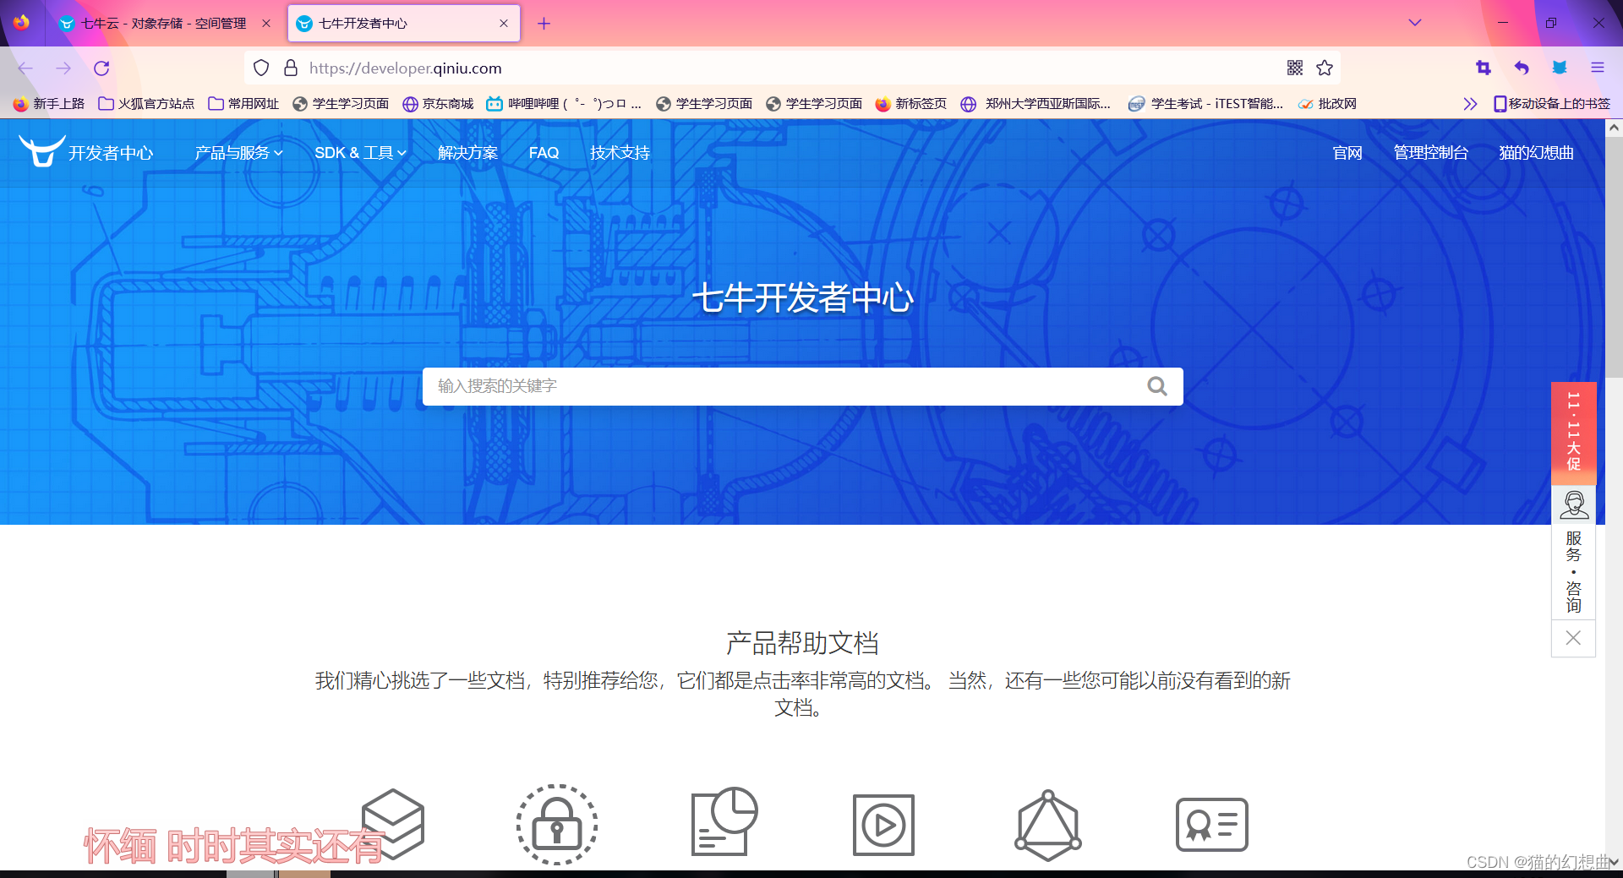Open the Firefox hamburger application menu

click(x=1598, y=68)
